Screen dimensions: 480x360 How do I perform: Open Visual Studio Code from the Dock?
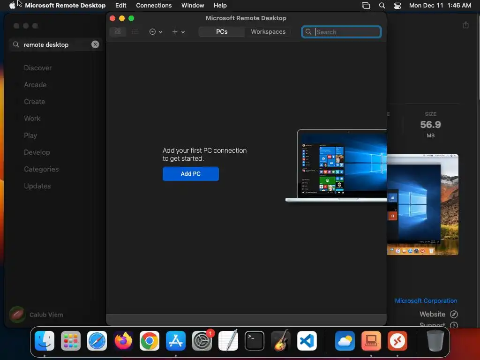[307, 341]
